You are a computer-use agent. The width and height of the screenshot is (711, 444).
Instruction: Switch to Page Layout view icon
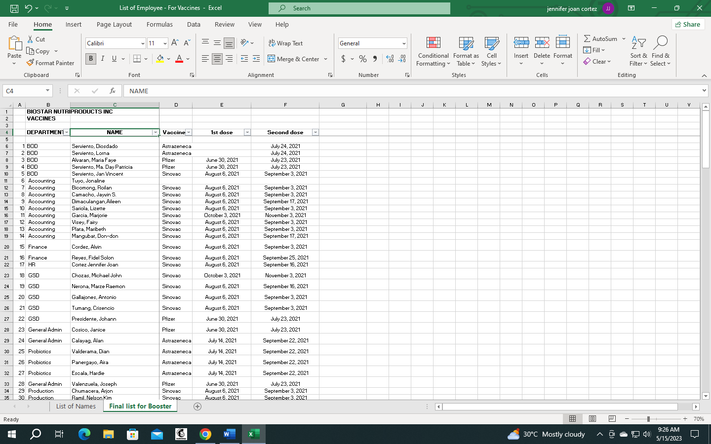(x=592, y=419)
